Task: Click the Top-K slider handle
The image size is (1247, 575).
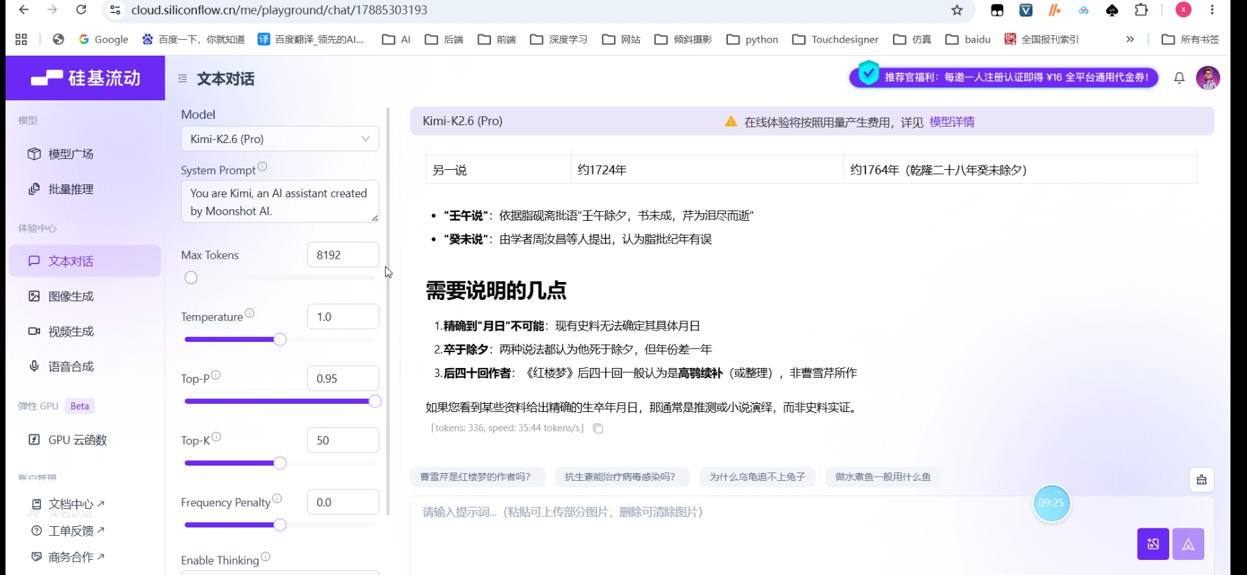Action: [x=280, y=464]
